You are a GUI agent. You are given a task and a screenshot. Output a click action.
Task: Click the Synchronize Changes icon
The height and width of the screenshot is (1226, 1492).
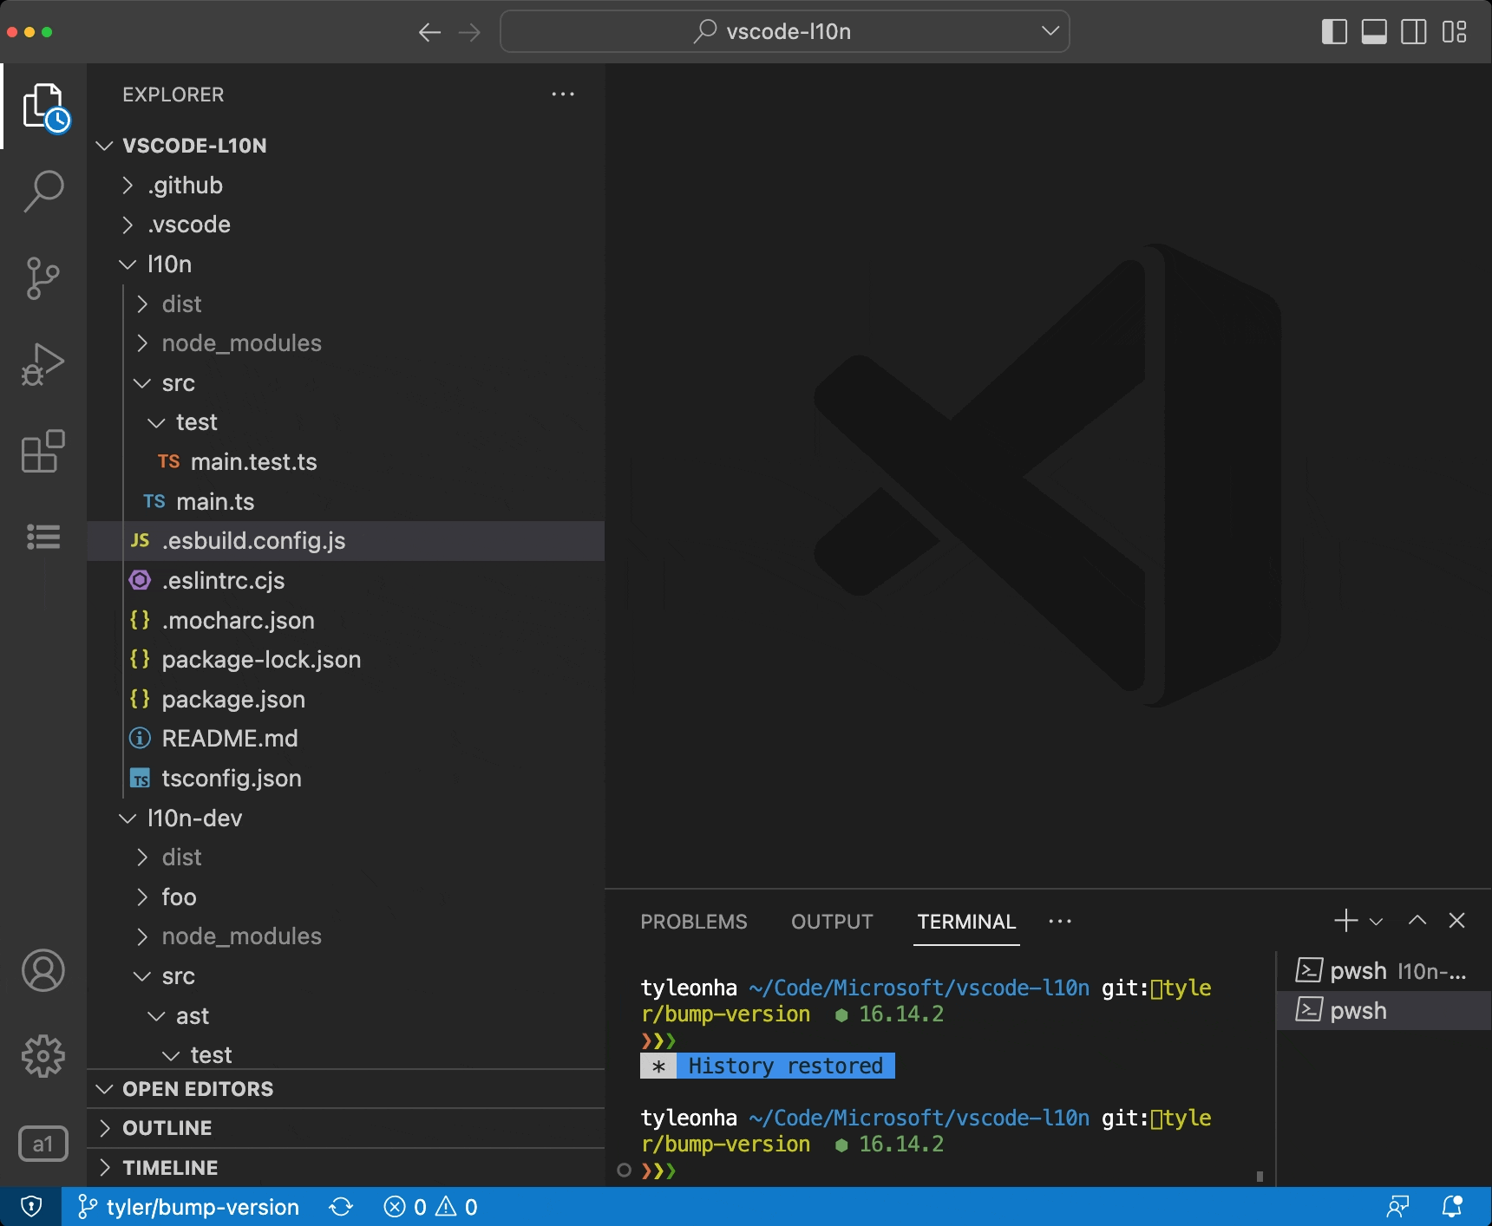(x=341, y=1207)
